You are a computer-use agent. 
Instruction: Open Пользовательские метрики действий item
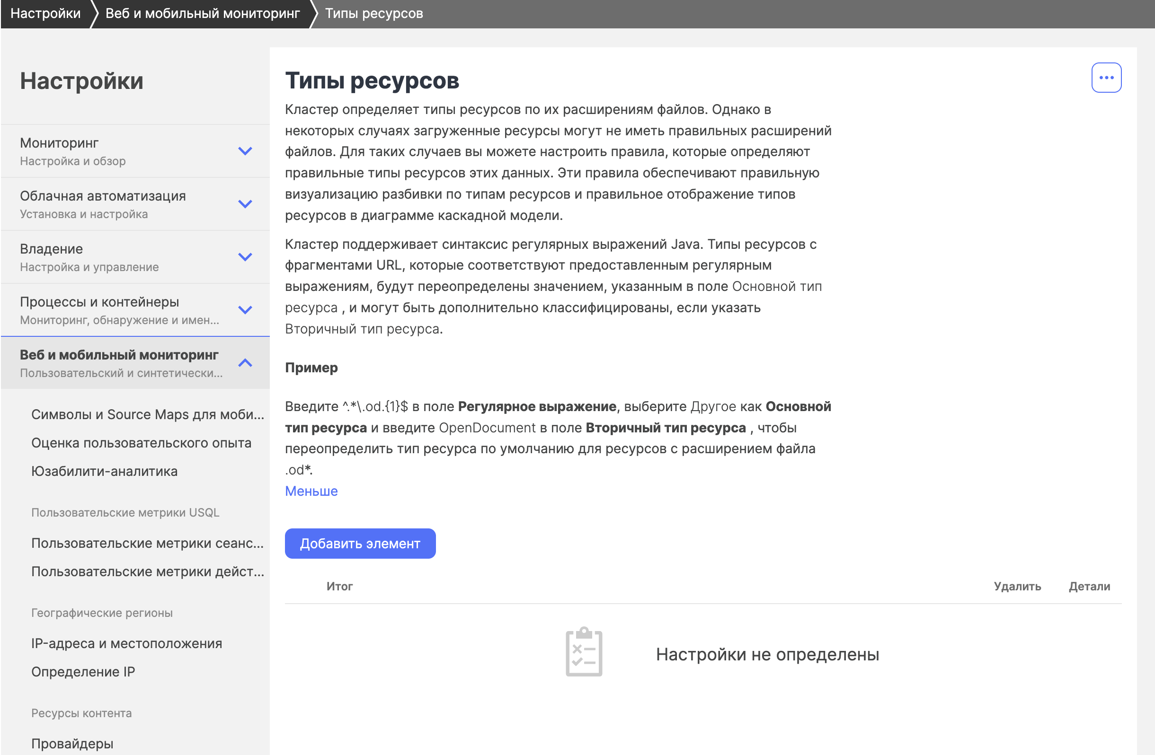(147, 571)
